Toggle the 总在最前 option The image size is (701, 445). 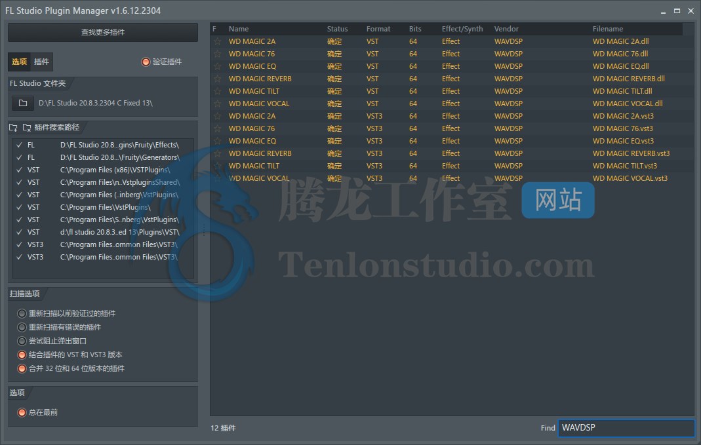(22, 412)
